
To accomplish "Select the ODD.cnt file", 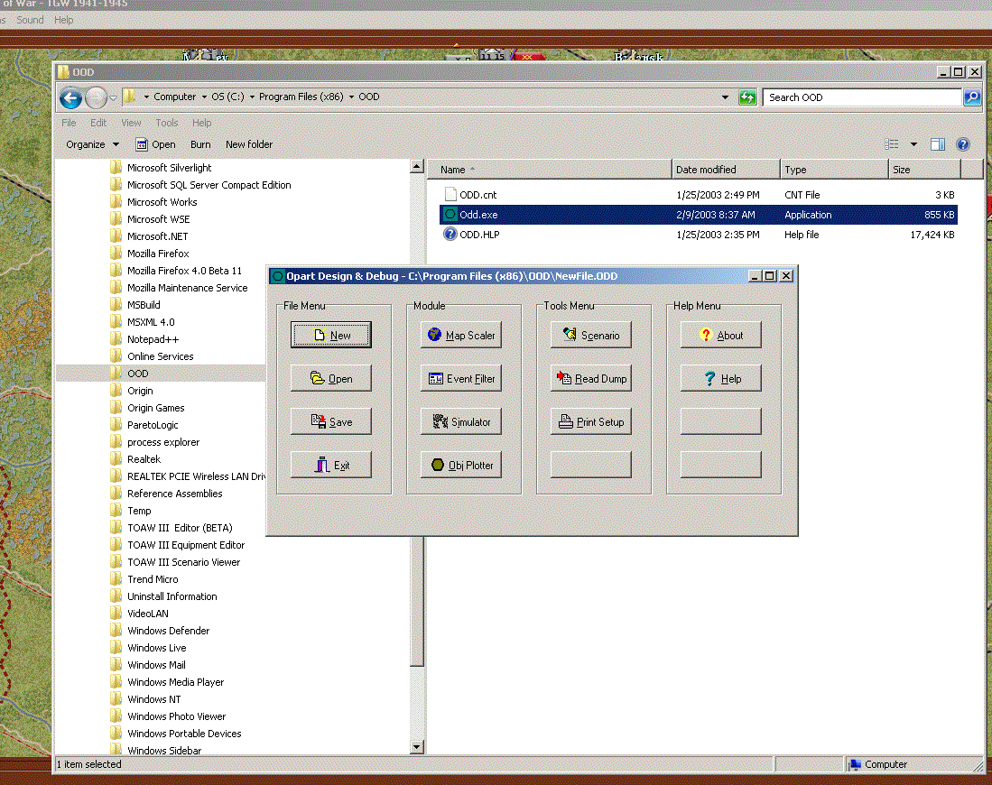I will (x=699, y=195).
